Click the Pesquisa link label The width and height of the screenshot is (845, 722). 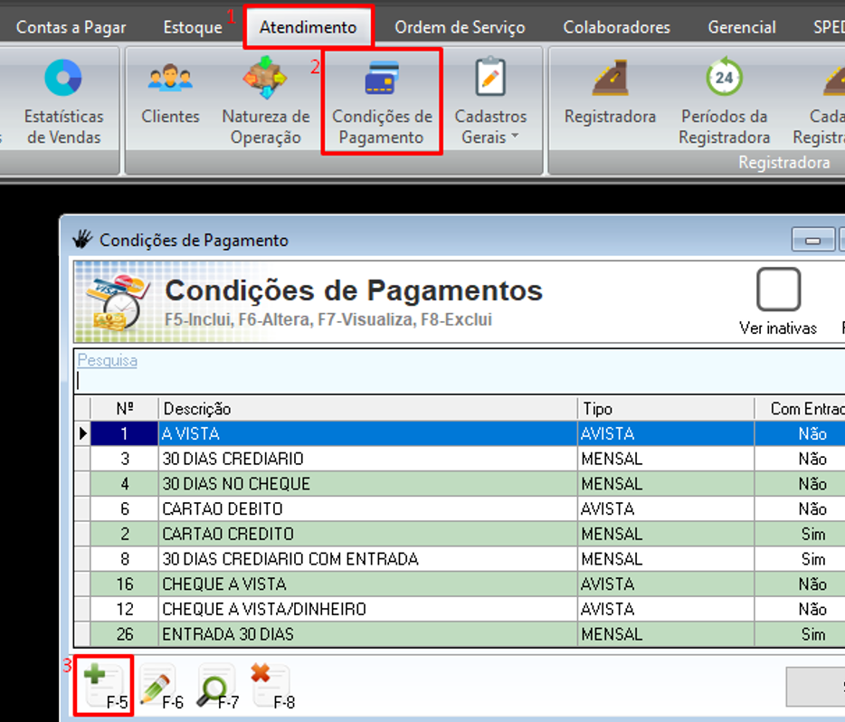pos(107,360)
